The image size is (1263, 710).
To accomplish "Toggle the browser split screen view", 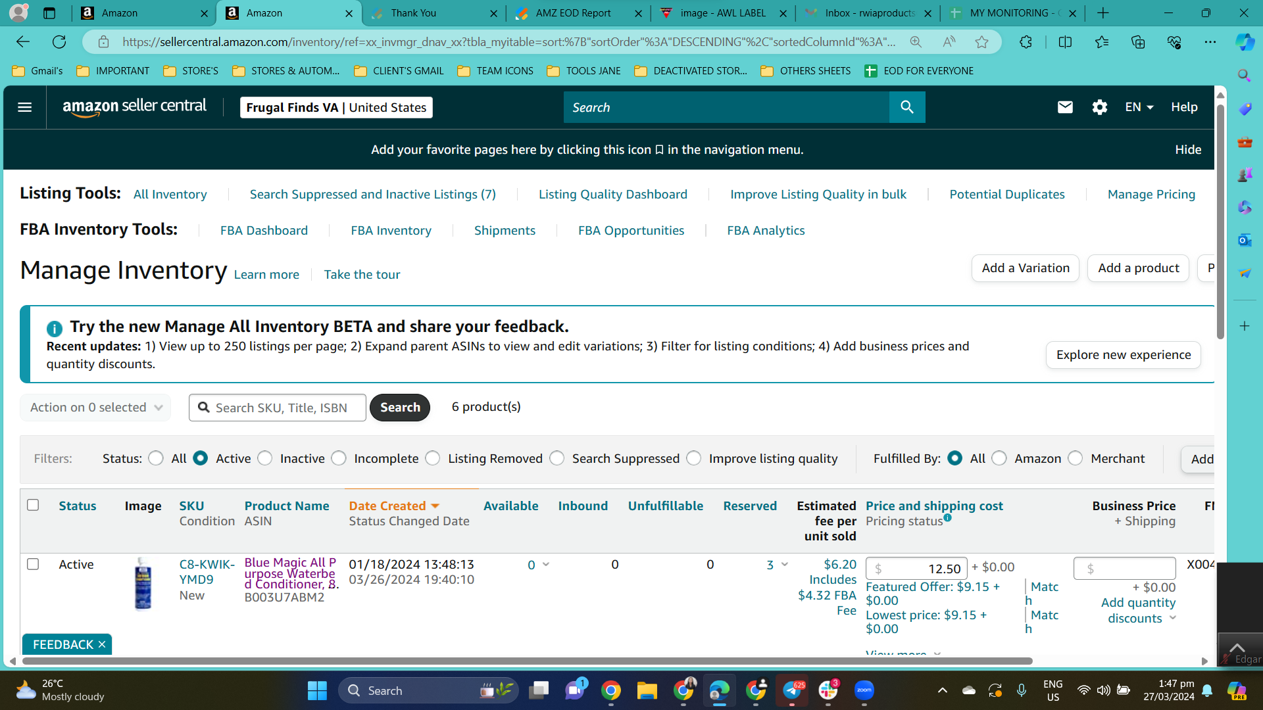I will click(x=1065, y=42).
